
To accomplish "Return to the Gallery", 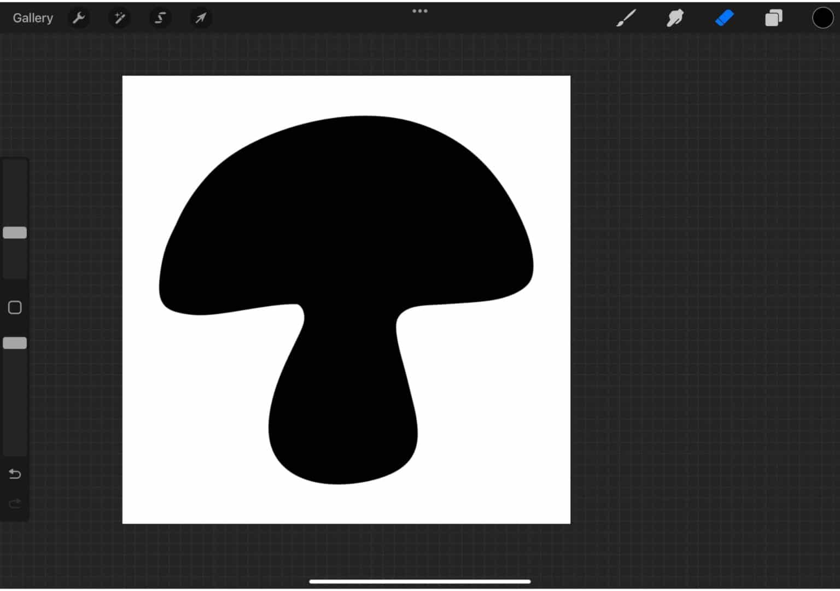I will (x=33, y=17).
